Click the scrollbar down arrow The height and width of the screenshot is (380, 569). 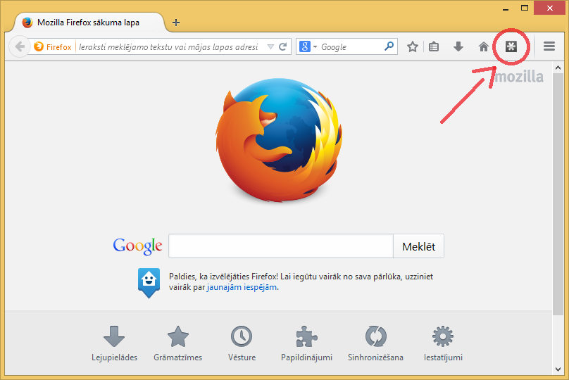click(558, 369)
